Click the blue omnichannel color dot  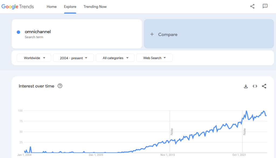click(18, 32)
